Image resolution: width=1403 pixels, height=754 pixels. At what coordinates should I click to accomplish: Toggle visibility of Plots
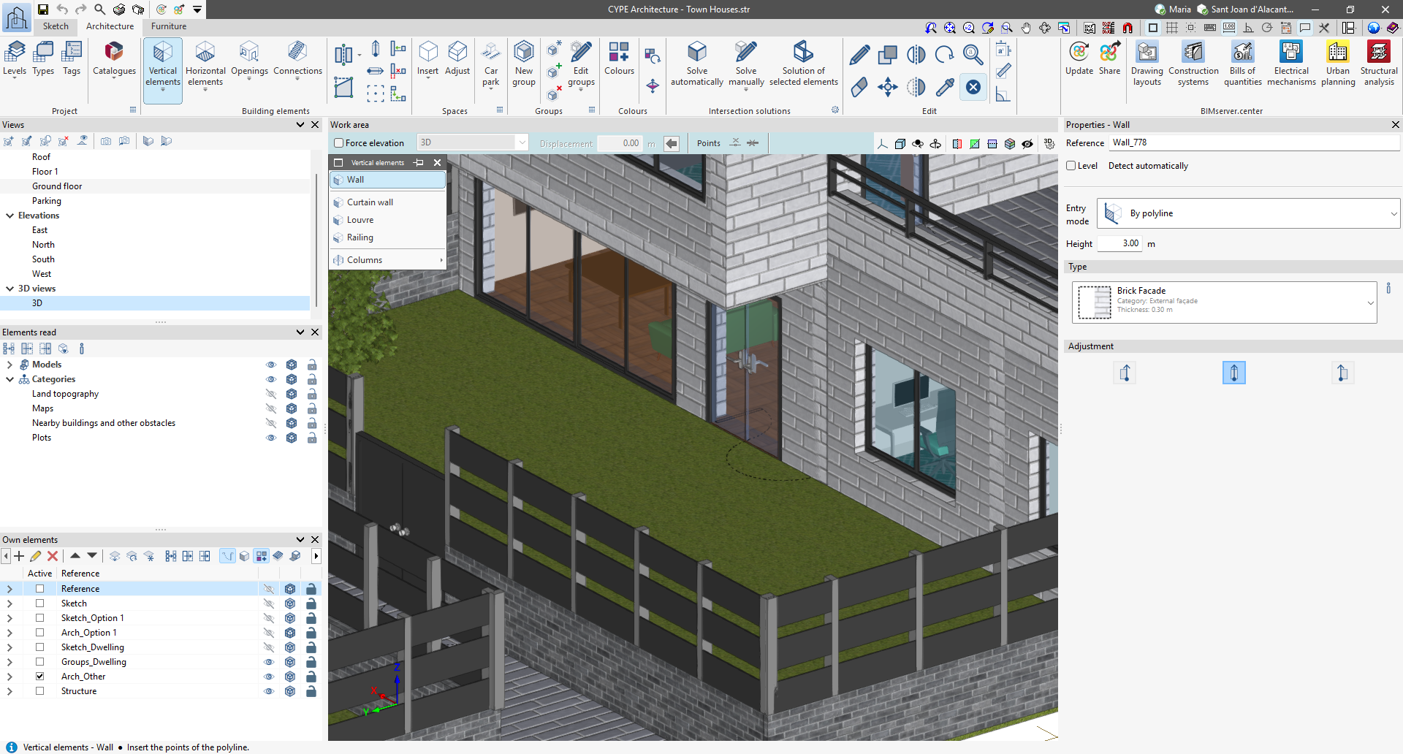pos(271,438)
